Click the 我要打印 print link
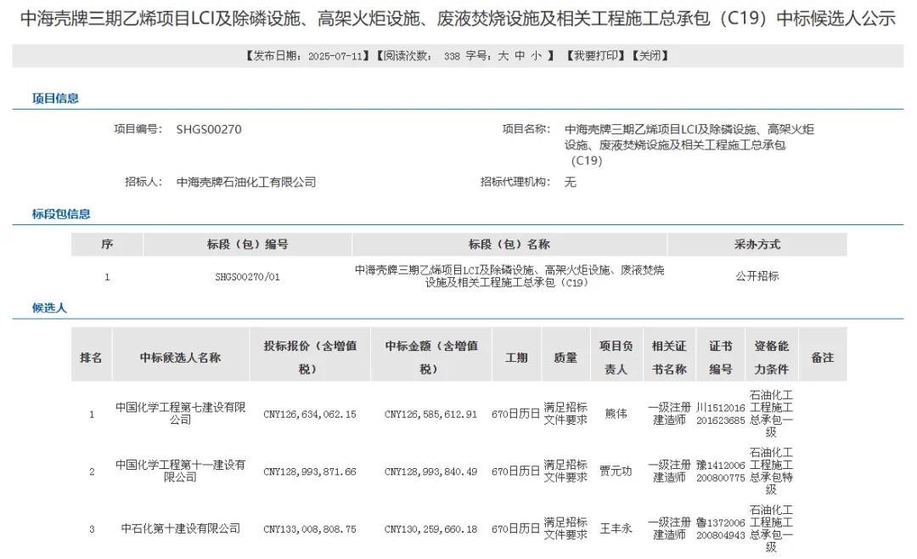This screenshot has width=917, height=559. pyautogui.click(x=595, y=55)
